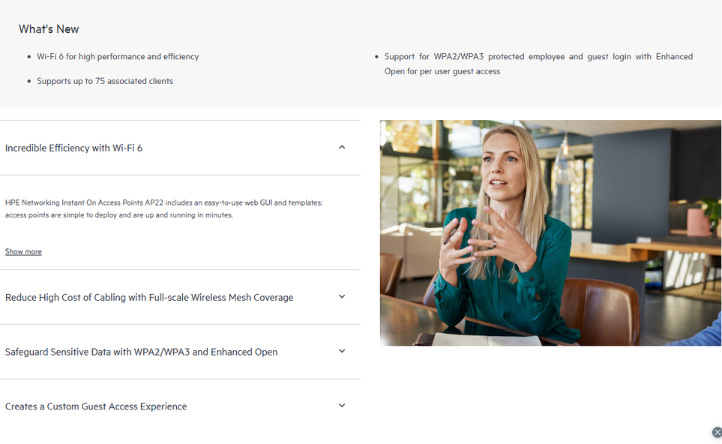Click the What's New heading
This screenshot has height=444, width=722.
coord(49,29)
